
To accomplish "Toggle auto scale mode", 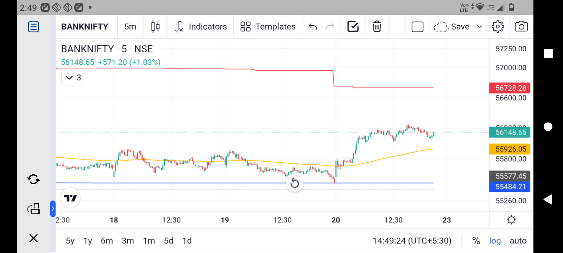I will (518, 241).
